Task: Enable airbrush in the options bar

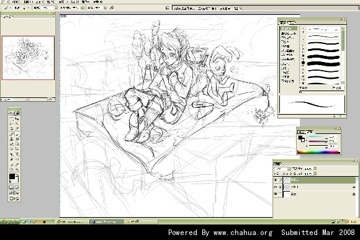Action: (x=112, y=7)
